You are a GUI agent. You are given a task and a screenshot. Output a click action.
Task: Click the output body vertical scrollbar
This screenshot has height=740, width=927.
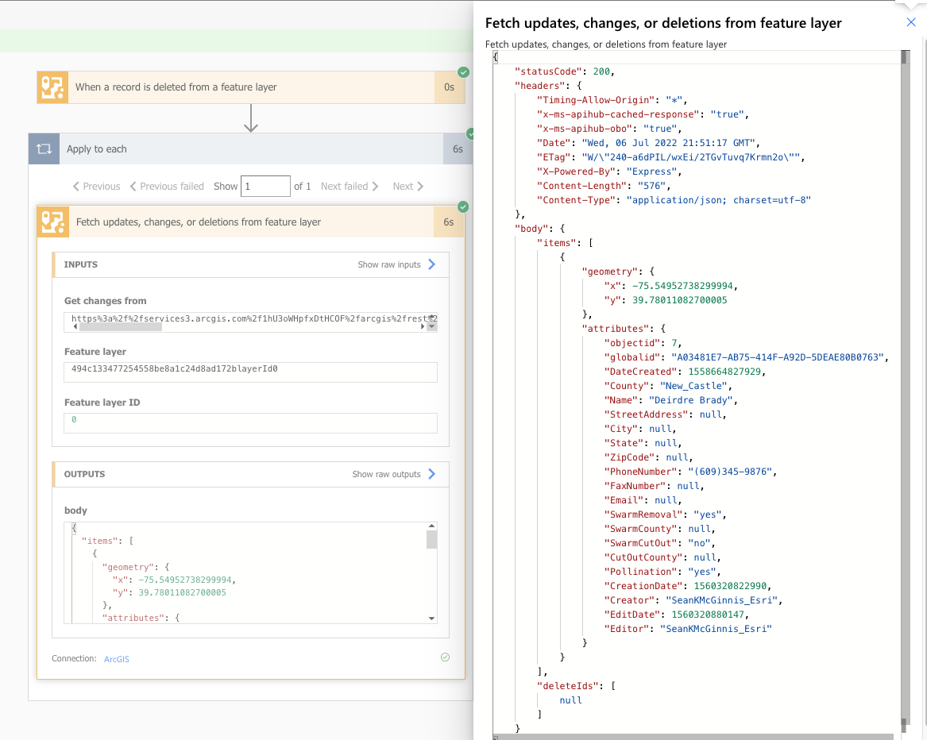pos(431,540)
